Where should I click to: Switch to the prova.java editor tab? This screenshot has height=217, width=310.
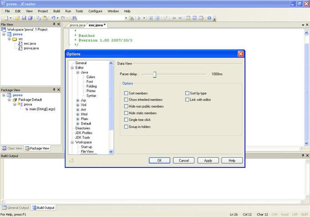77,25
